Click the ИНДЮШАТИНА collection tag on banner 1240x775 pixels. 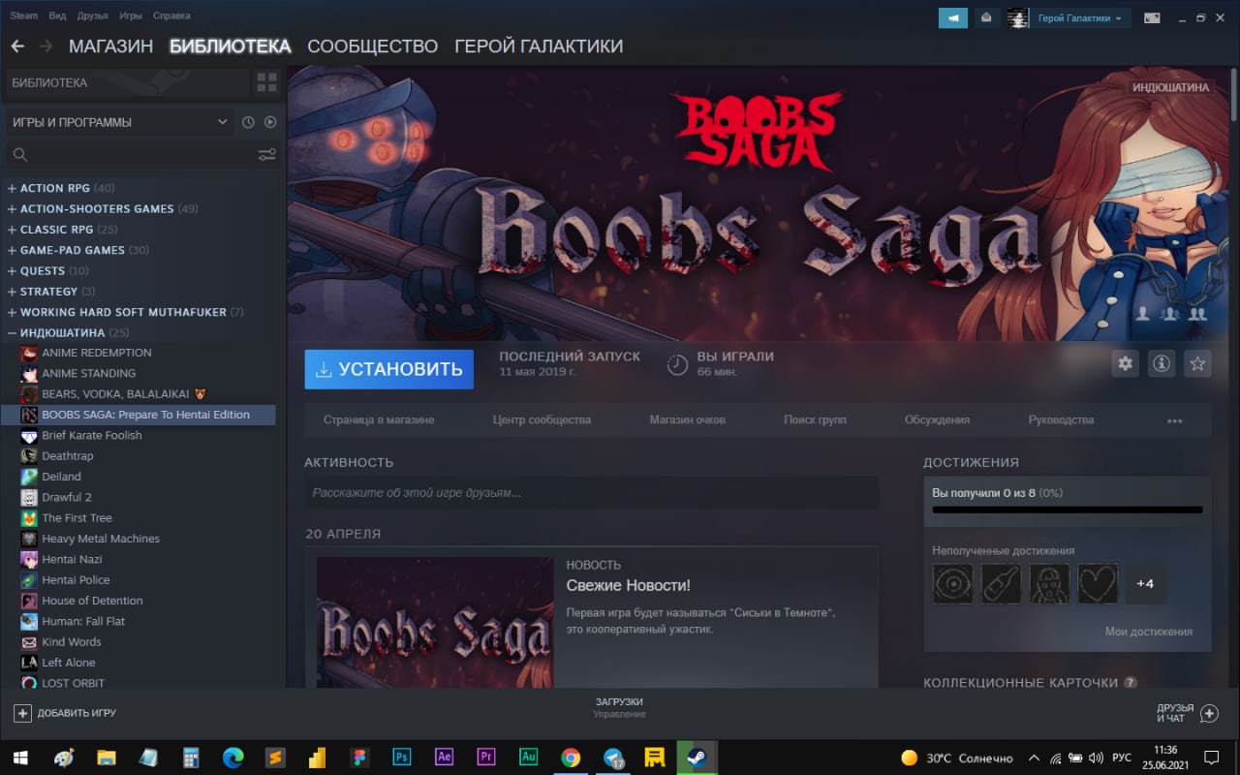click(x=1172, y=87)
